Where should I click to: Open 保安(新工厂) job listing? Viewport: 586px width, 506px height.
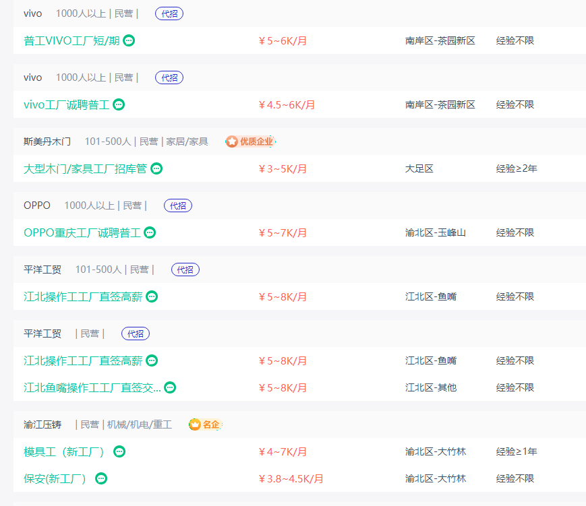pos(55,478)
